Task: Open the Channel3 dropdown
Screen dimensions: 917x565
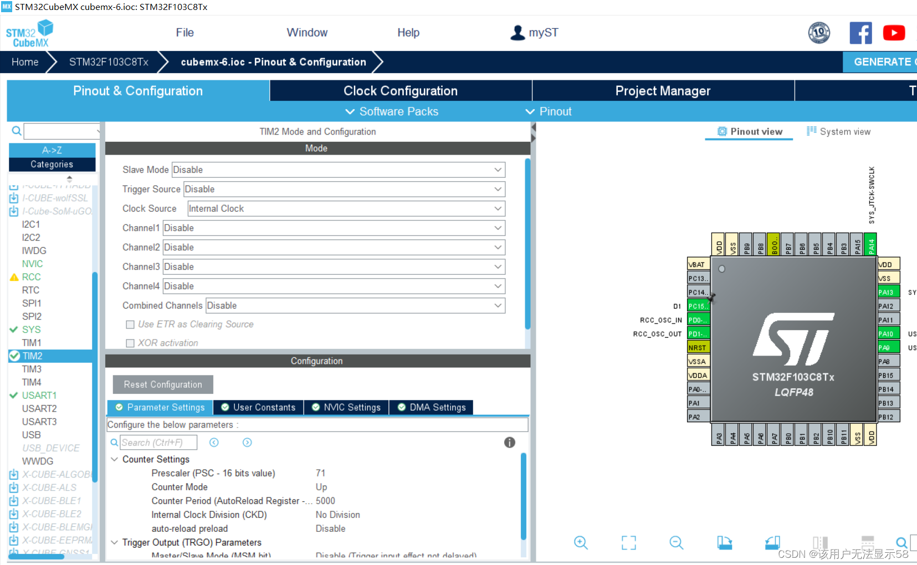Action: (x=334, y=266)
